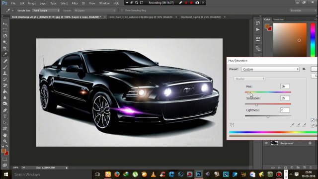318x179 pixels.
Task: Select the Clone Stamp tool
Action: point(5,73)
